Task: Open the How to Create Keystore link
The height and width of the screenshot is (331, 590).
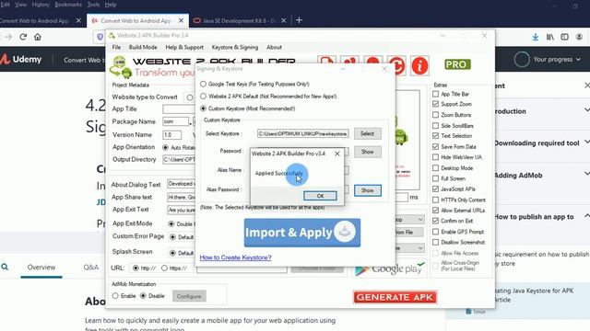Action: coord(236,257)
